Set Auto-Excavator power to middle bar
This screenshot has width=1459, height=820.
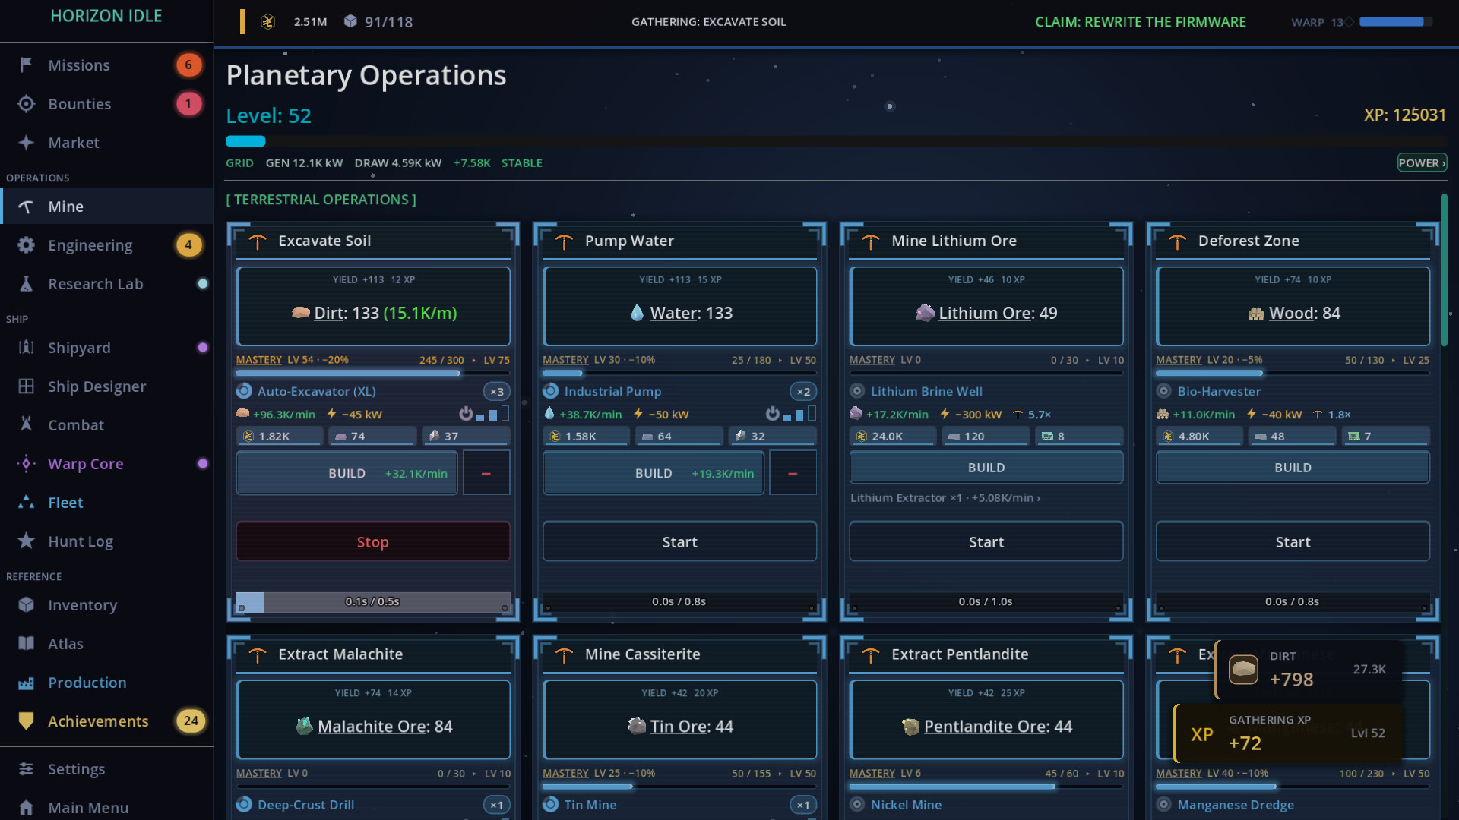point(493,415)
